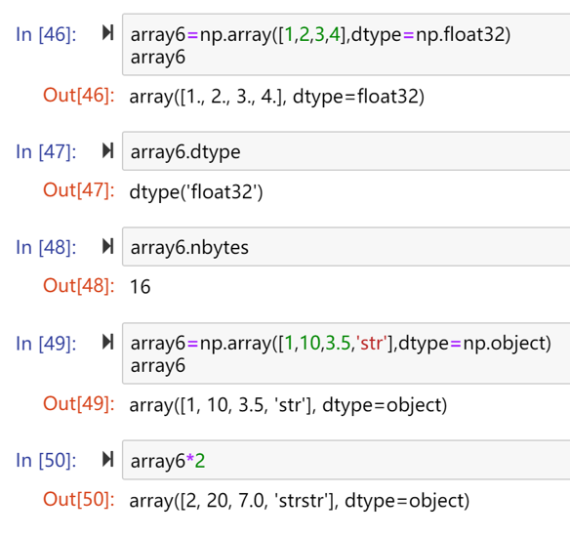Viewport: 570px width, 536px height.
Task: Select the In [50] prompt label
Action: [46, 461]
